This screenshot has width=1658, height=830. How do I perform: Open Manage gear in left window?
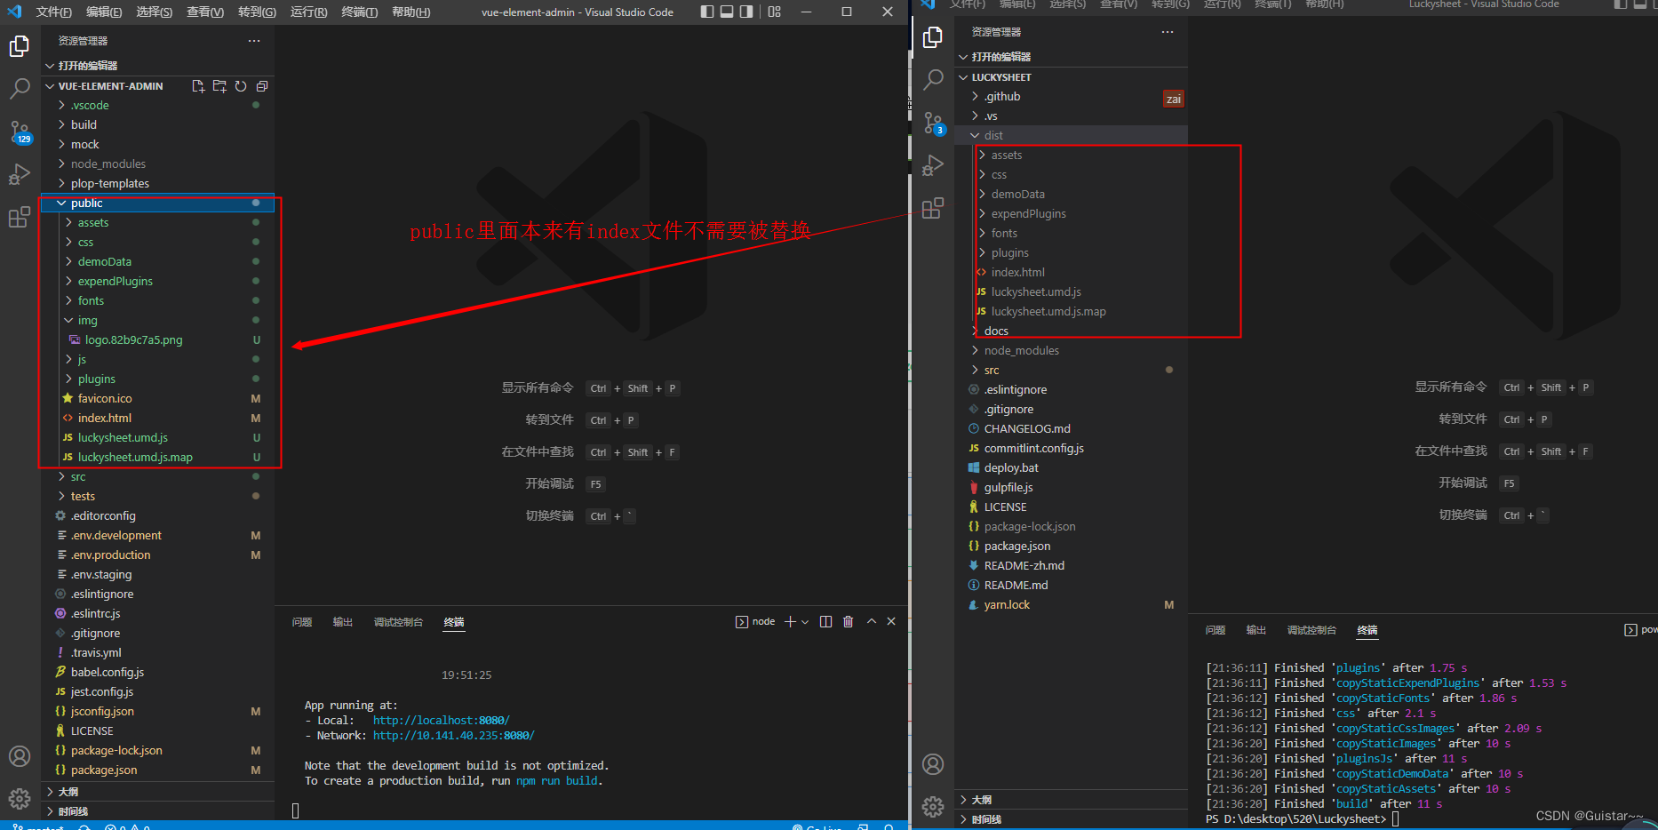coord(20,799)
